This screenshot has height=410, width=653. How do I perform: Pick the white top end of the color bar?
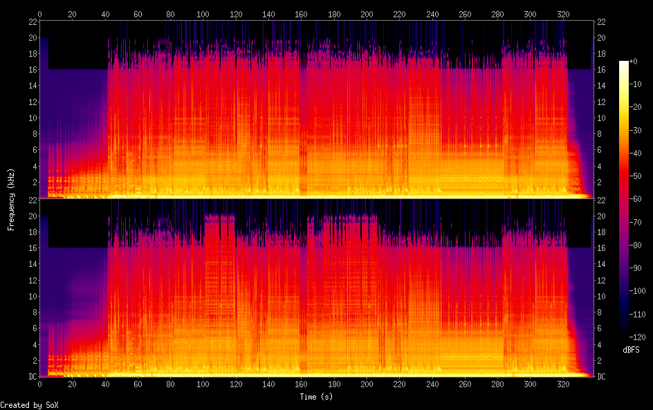(624, 63)
